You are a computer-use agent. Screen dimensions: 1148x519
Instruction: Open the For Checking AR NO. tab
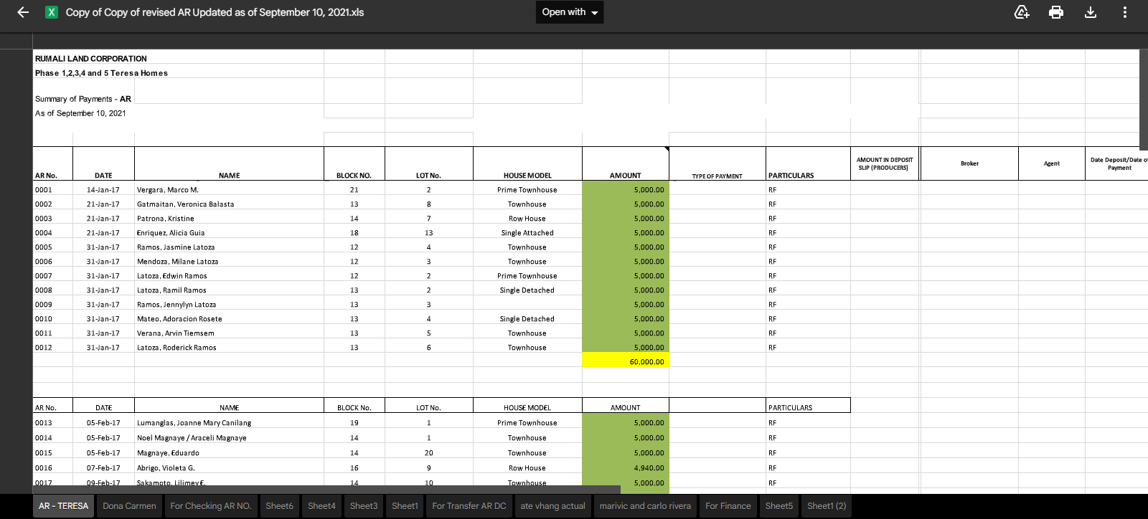[211, 506]
